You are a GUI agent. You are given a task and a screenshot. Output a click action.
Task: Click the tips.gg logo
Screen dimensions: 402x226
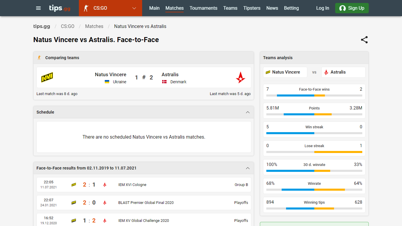point(60,8)
